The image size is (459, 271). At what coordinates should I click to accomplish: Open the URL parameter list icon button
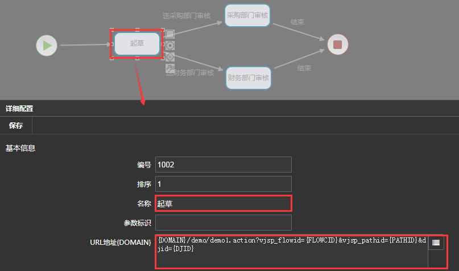click(x=436, y=243)
